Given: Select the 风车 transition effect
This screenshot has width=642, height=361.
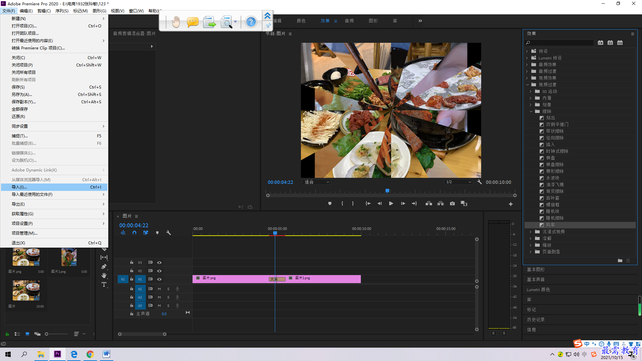Looking at the screenshot, I should [x=580, y=225].
